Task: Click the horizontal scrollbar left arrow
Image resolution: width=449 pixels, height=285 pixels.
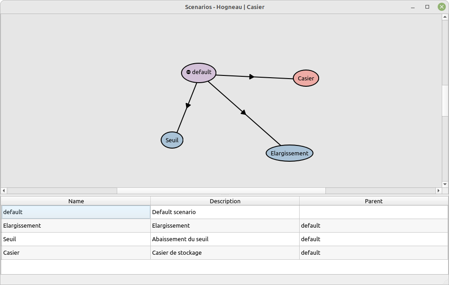Action: tap(4, 191)
